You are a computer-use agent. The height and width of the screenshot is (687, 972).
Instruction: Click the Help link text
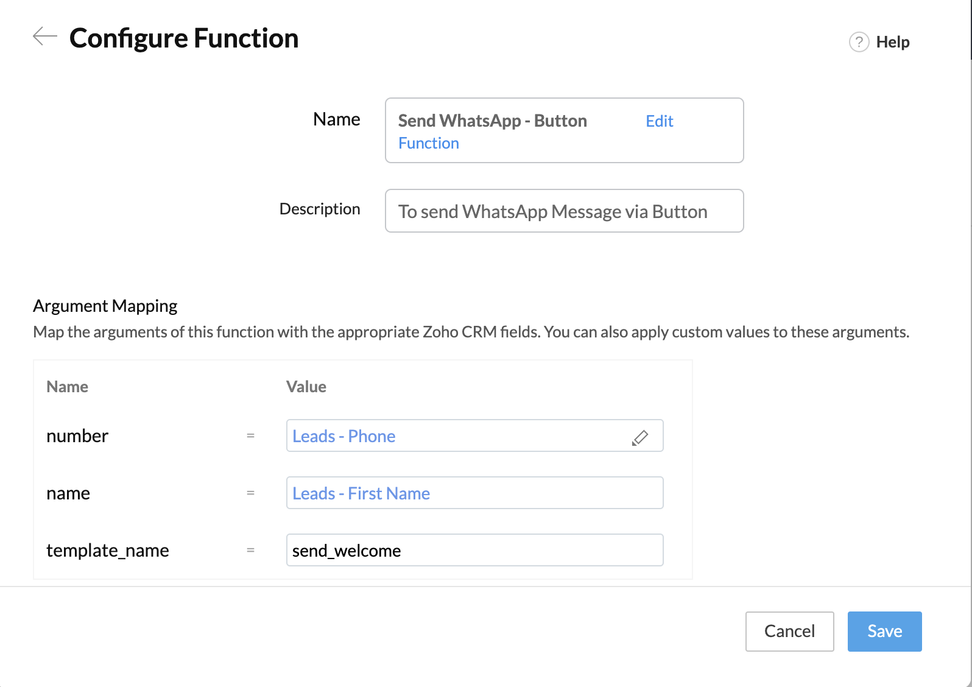(x=893, y=42)
